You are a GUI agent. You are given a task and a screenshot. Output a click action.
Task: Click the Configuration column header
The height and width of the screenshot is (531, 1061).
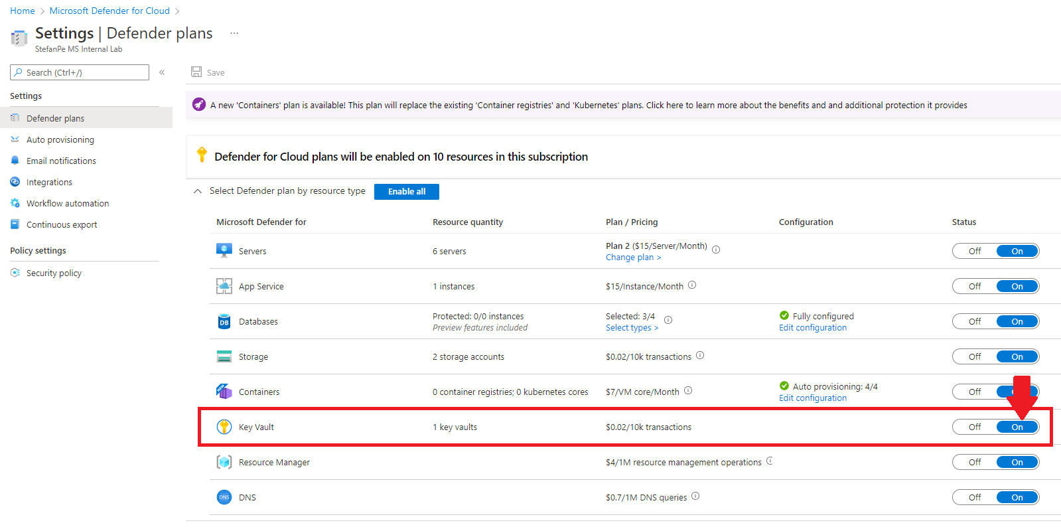(806, 222)
